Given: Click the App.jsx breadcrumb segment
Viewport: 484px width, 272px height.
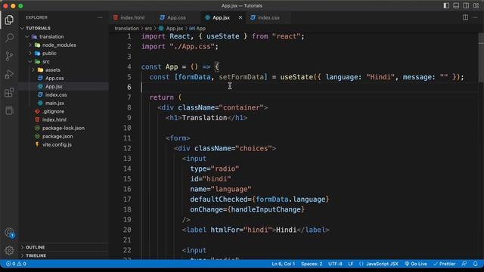Looking at the screenshot, I should 171,29.
